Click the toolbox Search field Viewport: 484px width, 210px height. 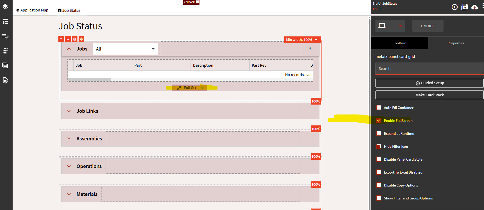point(430,68)
